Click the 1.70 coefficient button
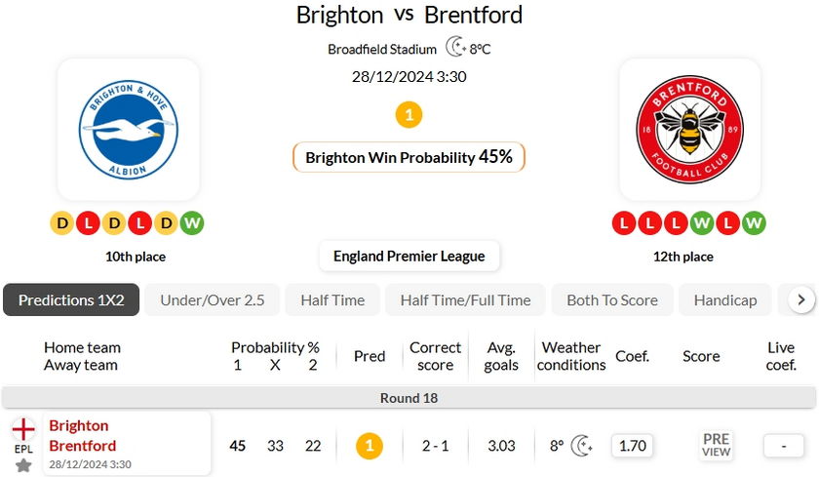The image size is (819, 477). (633, 446)
